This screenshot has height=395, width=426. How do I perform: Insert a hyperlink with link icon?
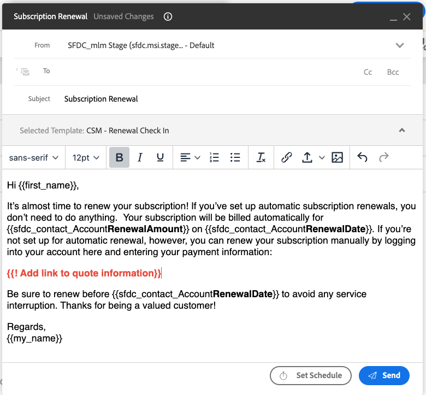tap(287, 157)
